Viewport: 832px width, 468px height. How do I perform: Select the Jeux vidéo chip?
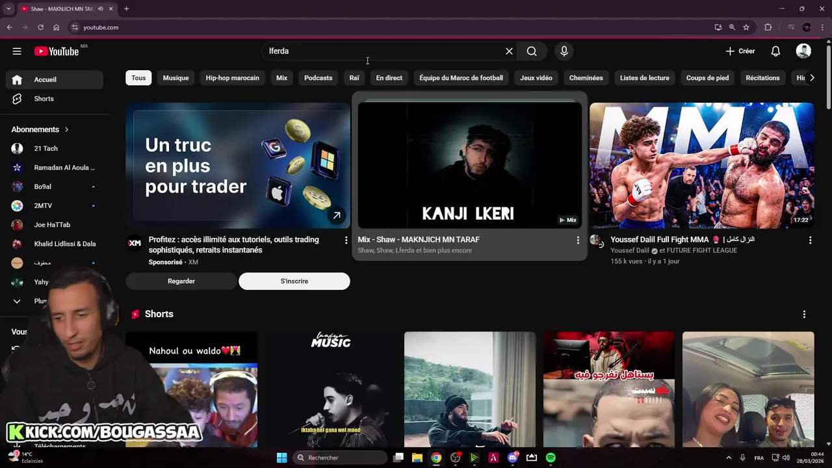536,78
